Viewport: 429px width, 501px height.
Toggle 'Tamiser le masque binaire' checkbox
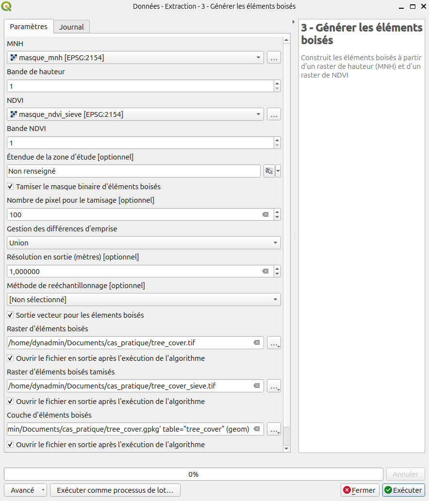click(x=11, y=186)
